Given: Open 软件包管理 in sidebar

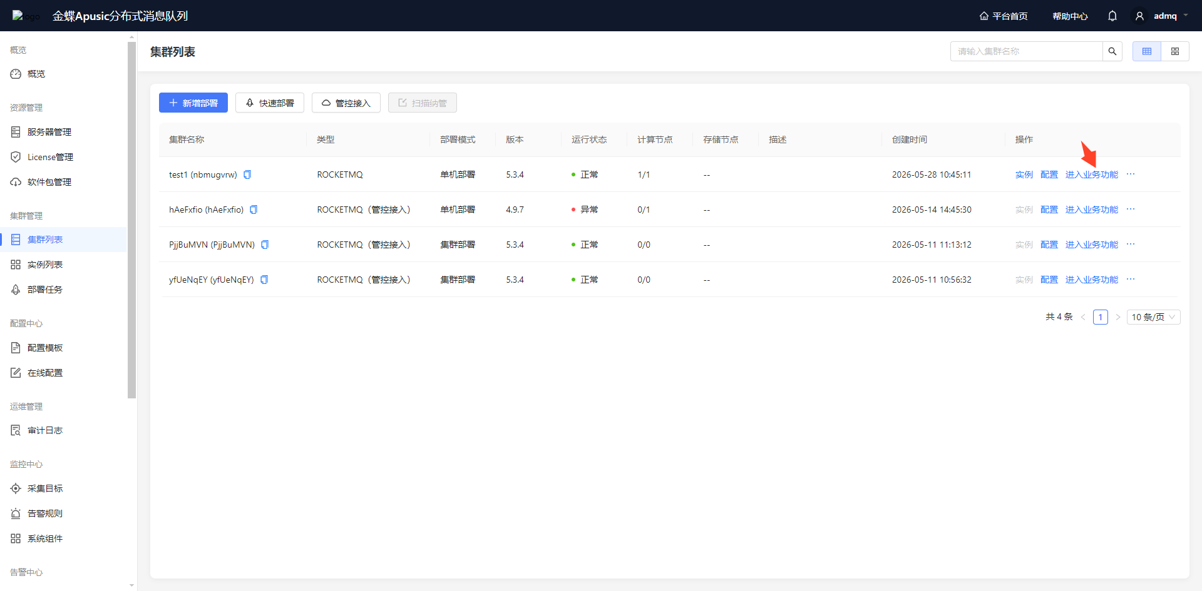Looking at the screenshot, I should (49, 182).
